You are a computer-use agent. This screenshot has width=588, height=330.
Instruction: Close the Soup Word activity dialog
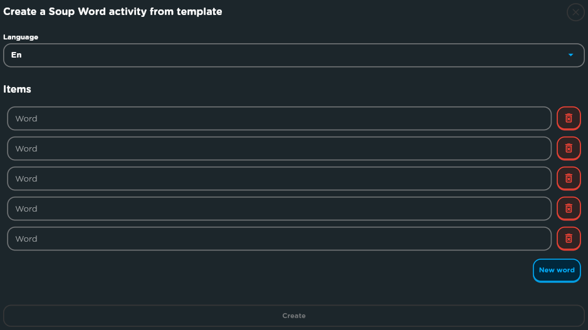pos(575,13)
